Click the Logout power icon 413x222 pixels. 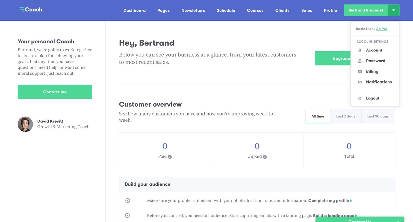(x=360, y=98)
